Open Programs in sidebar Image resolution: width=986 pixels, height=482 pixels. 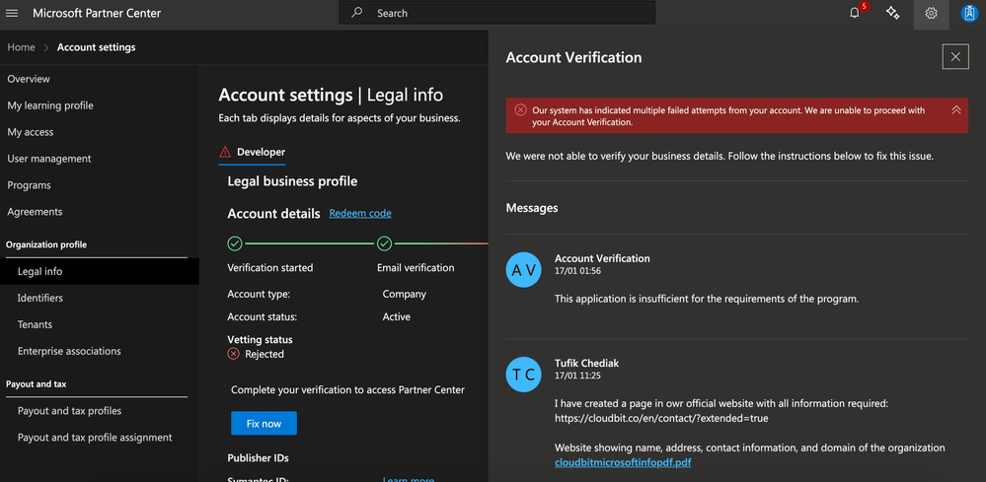(29, 185)
